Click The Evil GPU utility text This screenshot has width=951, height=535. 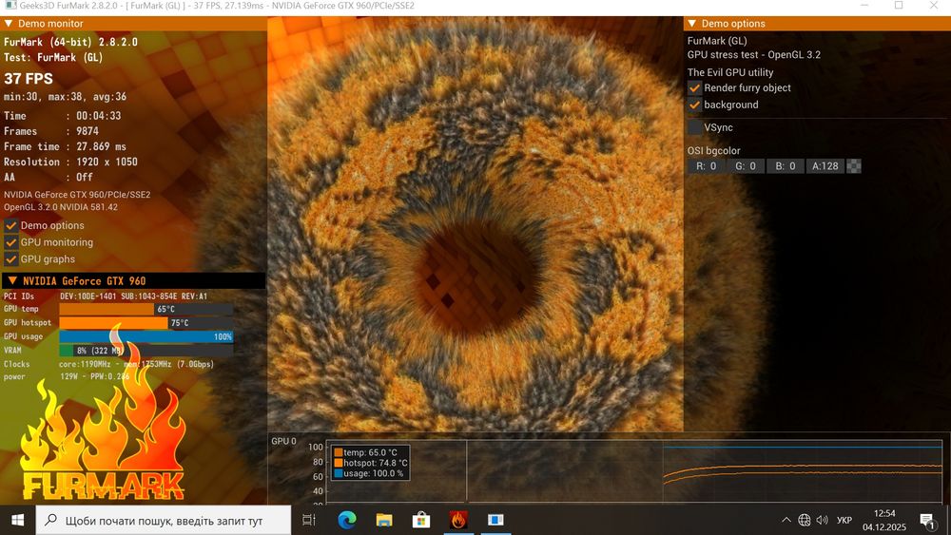point(730,72)
